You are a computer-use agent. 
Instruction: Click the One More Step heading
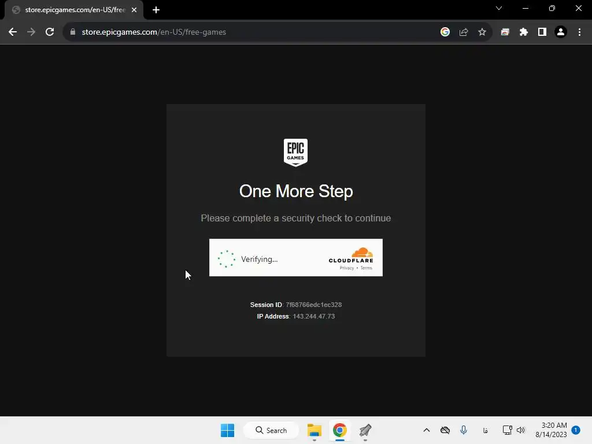click(x=296, y=191)
